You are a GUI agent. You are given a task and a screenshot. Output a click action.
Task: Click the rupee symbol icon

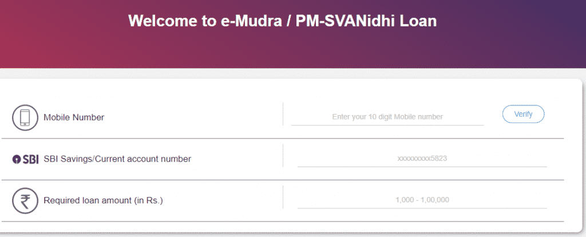pyautogui.click(x=25, y=201)
